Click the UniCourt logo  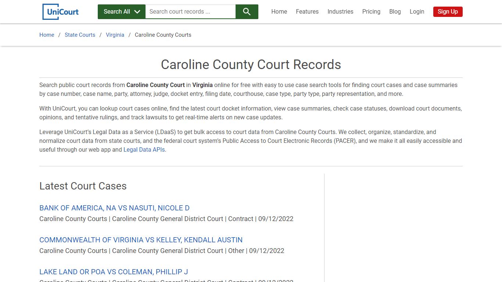61,12
